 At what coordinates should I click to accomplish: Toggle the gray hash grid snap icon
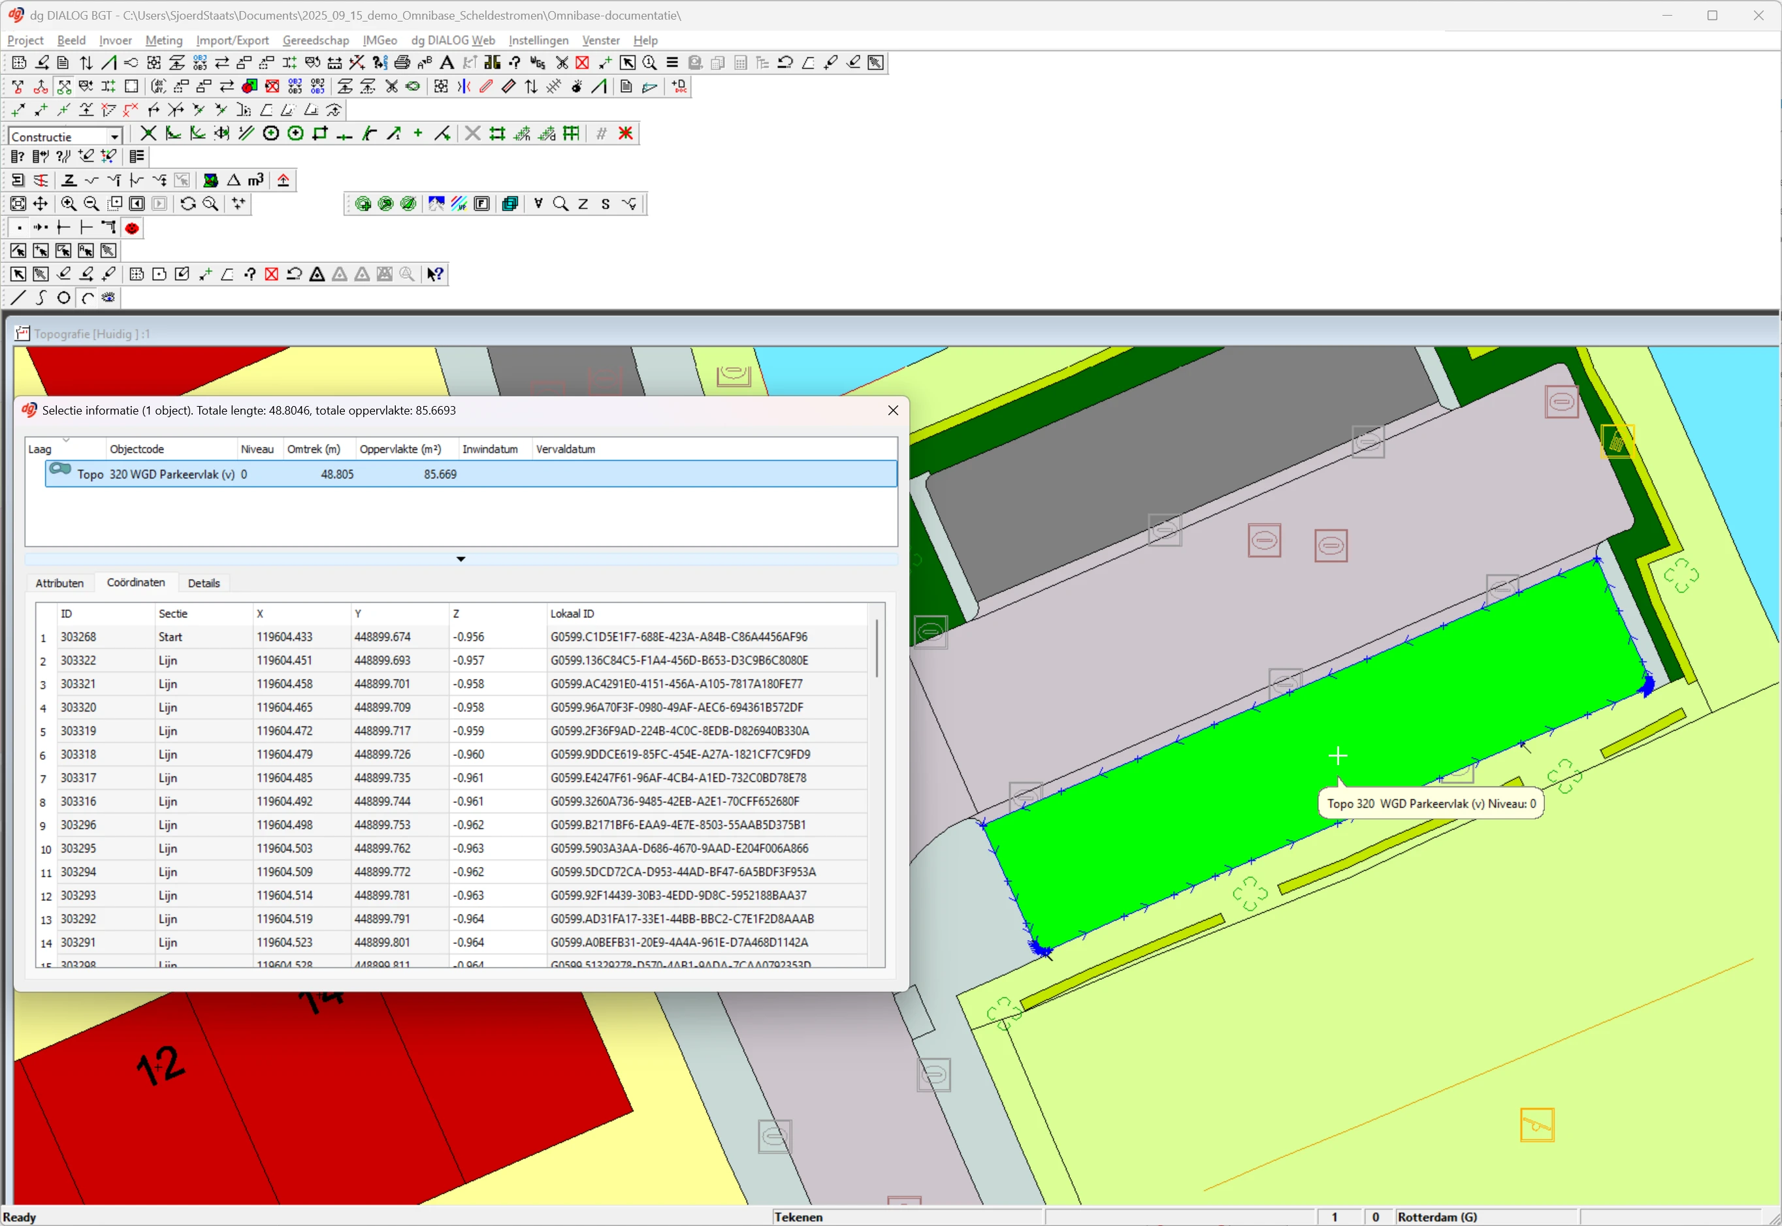point(601,134)
